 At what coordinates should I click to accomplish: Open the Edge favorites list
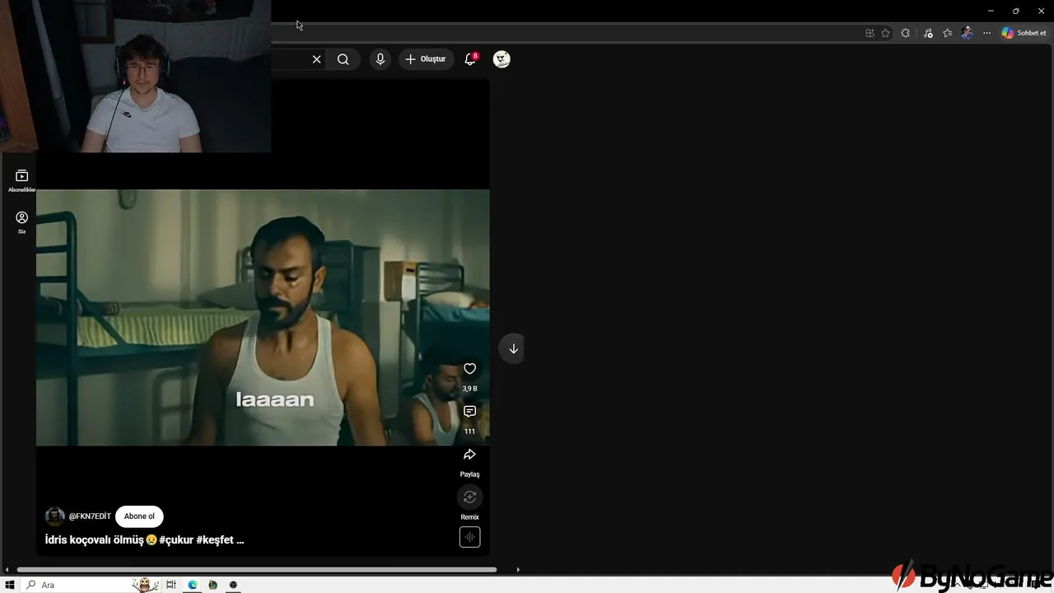[x=948, y=33]
